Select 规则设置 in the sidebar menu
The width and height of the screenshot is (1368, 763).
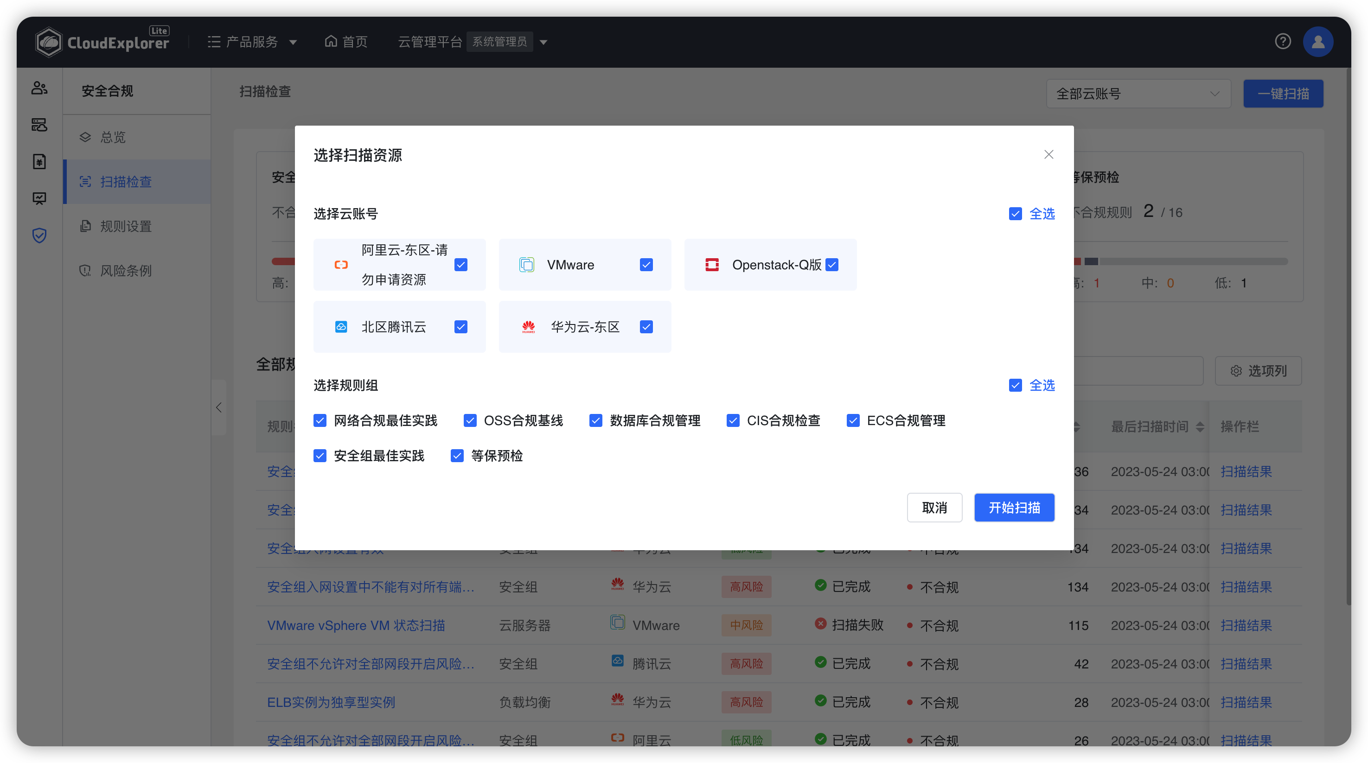click(x=126, y=226)
